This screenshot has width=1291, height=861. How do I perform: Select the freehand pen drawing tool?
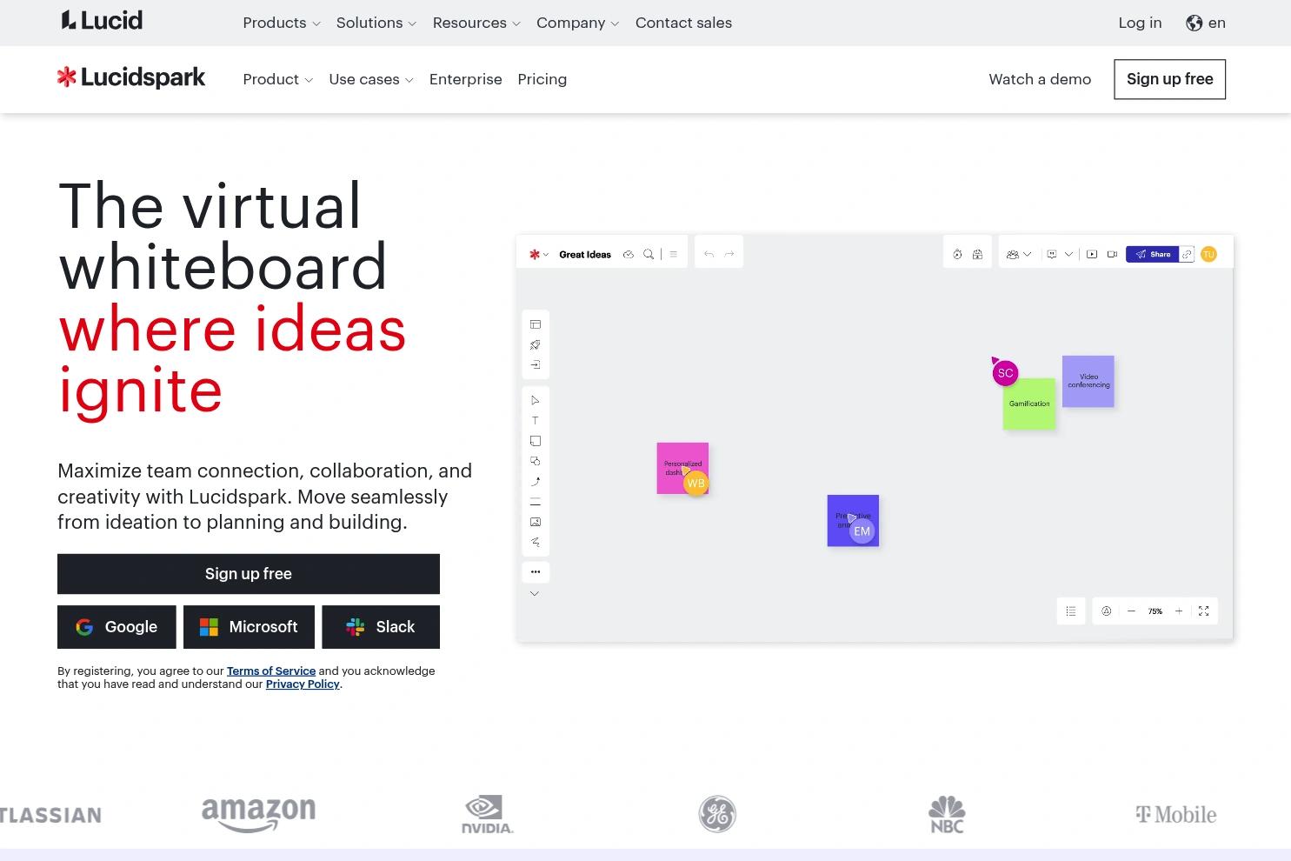point(536,542)
